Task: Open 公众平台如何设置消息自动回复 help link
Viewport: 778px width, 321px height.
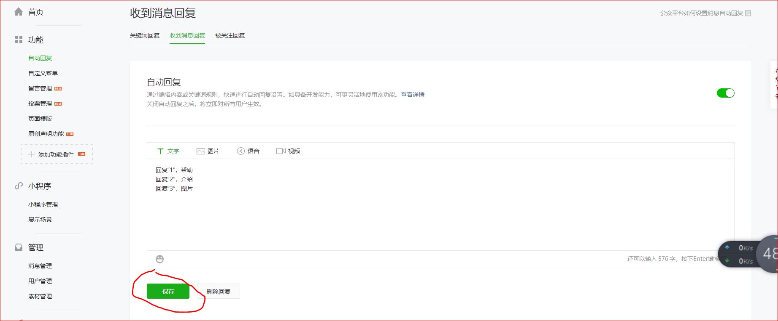Action: click(x=701, y=13)
